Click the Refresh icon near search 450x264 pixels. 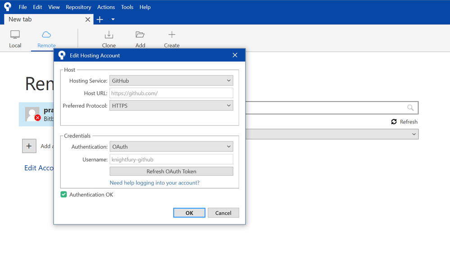394,122
